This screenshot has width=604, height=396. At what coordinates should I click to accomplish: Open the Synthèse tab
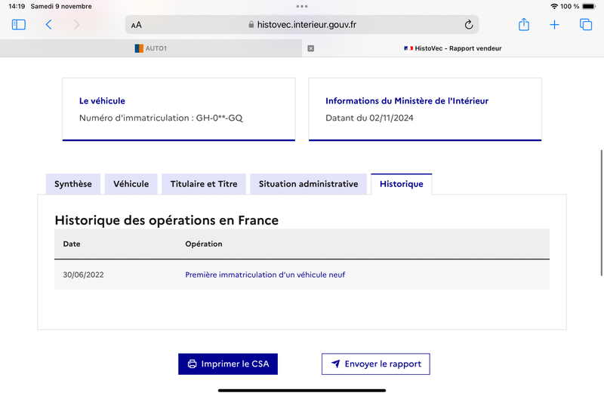coord(73,184)
